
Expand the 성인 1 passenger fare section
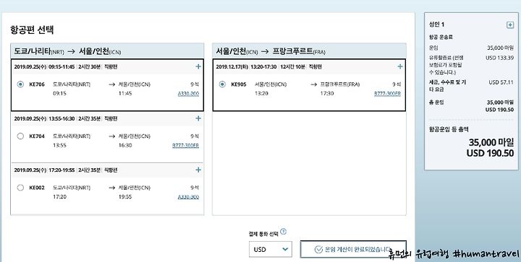click(x=510, y=25)
